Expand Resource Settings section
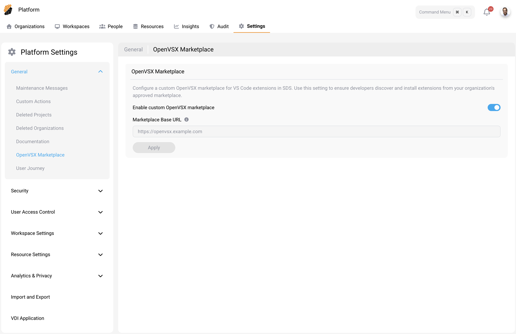 pyautogui.click(x=57, y=254)
